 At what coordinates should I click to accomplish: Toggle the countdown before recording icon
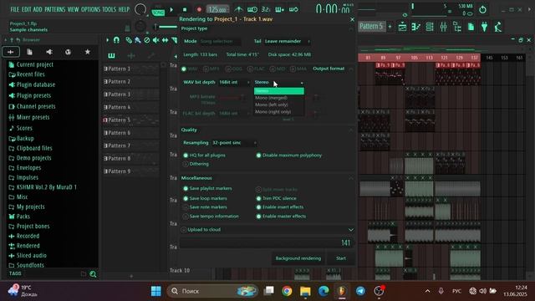click(266, 9)
